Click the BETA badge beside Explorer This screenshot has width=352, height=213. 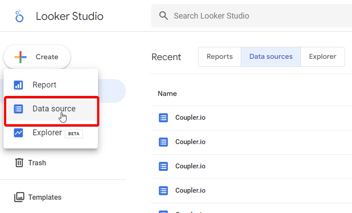coord(74,134)
